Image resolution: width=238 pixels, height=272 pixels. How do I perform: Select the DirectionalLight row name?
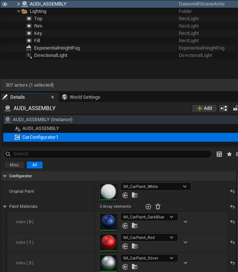point(51,55)
